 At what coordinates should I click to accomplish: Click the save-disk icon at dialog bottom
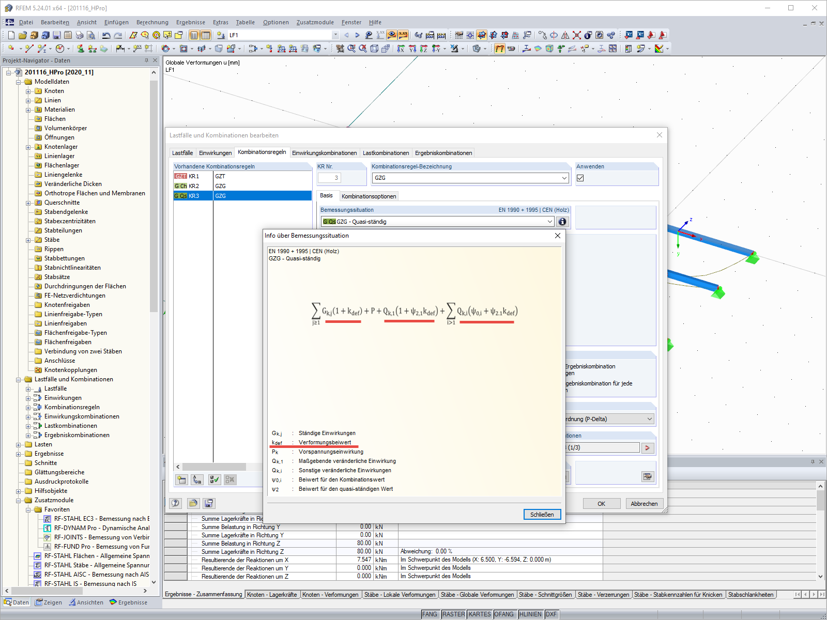tap(209, 503)
